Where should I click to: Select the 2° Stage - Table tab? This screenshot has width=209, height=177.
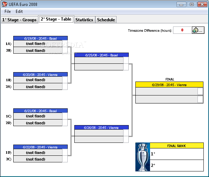[x=56, y=19]
